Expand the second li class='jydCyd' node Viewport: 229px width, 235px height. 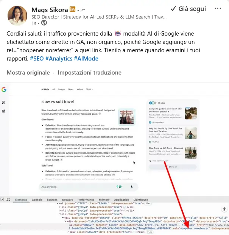click(60, 210)
